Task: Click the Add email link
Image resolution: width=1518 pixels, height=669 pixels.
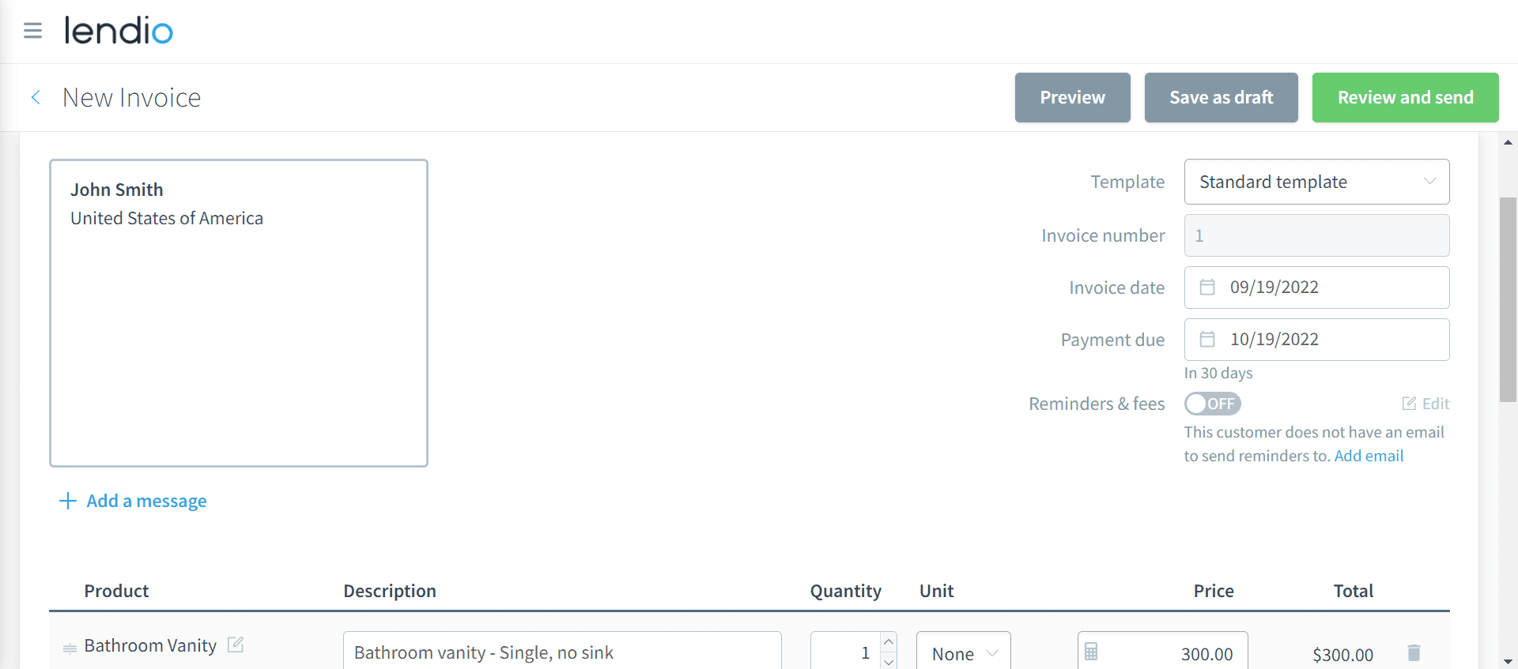Action: click(1369, 456)
